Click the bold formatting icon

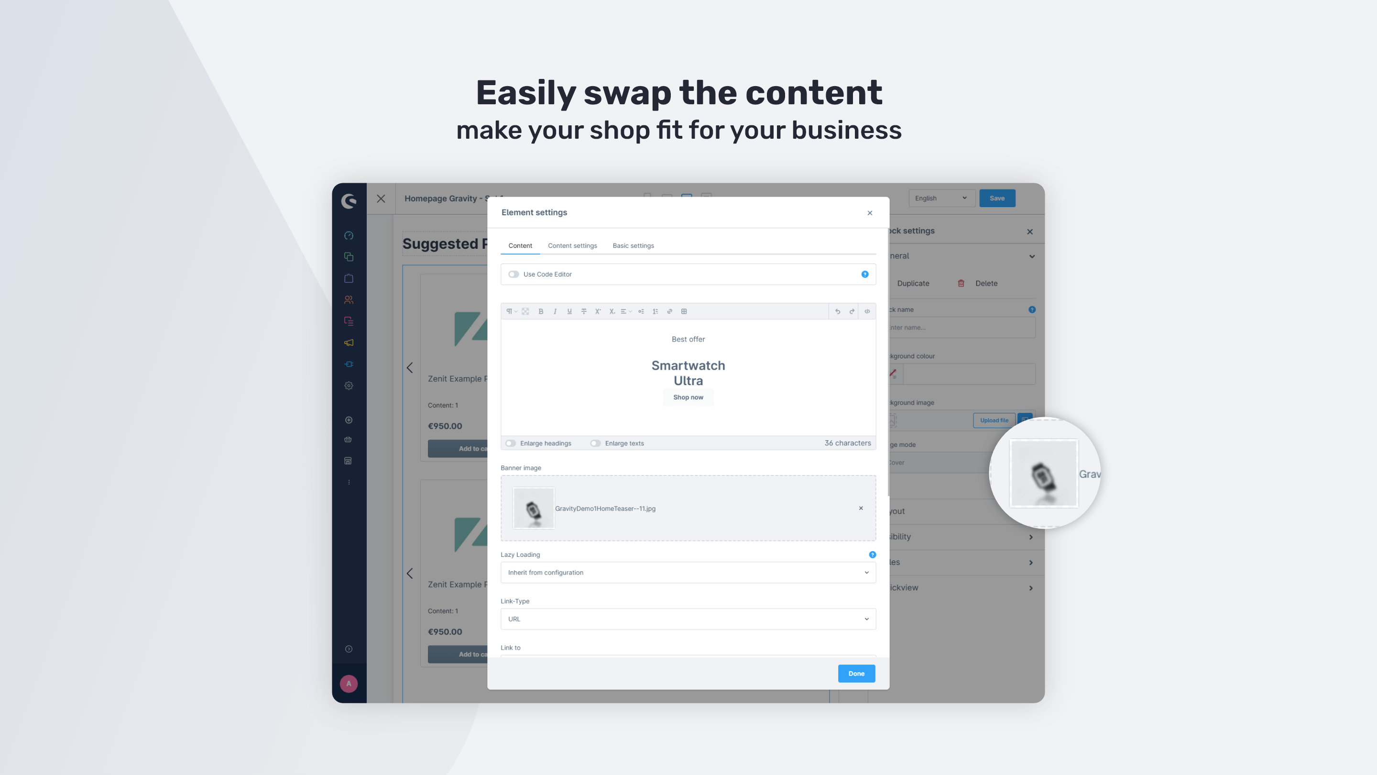tap(540, 311)
